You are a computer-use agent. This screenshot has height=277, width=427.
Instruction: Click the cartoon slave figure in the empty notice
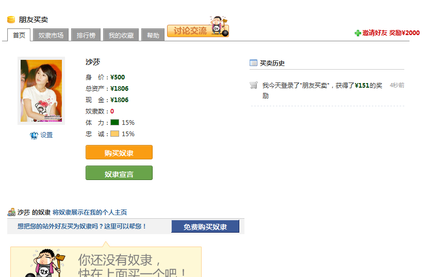(x=46, y=263)
